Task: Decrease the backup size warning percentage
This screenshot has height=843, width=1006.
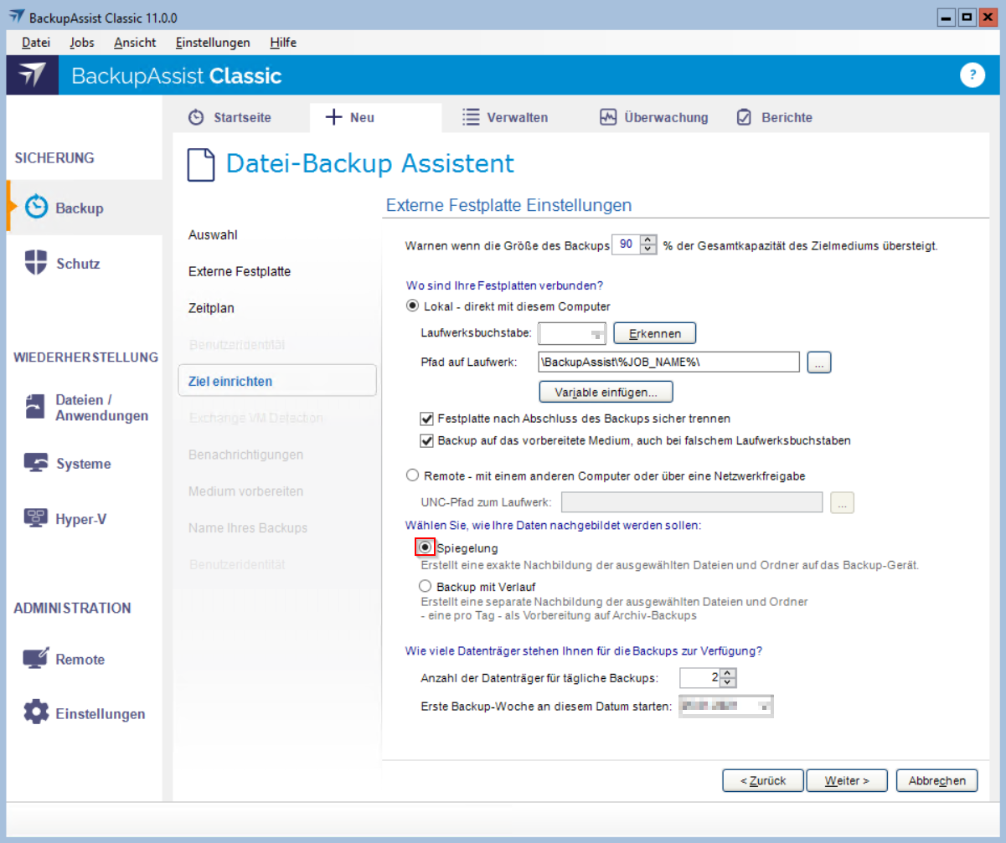Action: click(x=648, y=249)
